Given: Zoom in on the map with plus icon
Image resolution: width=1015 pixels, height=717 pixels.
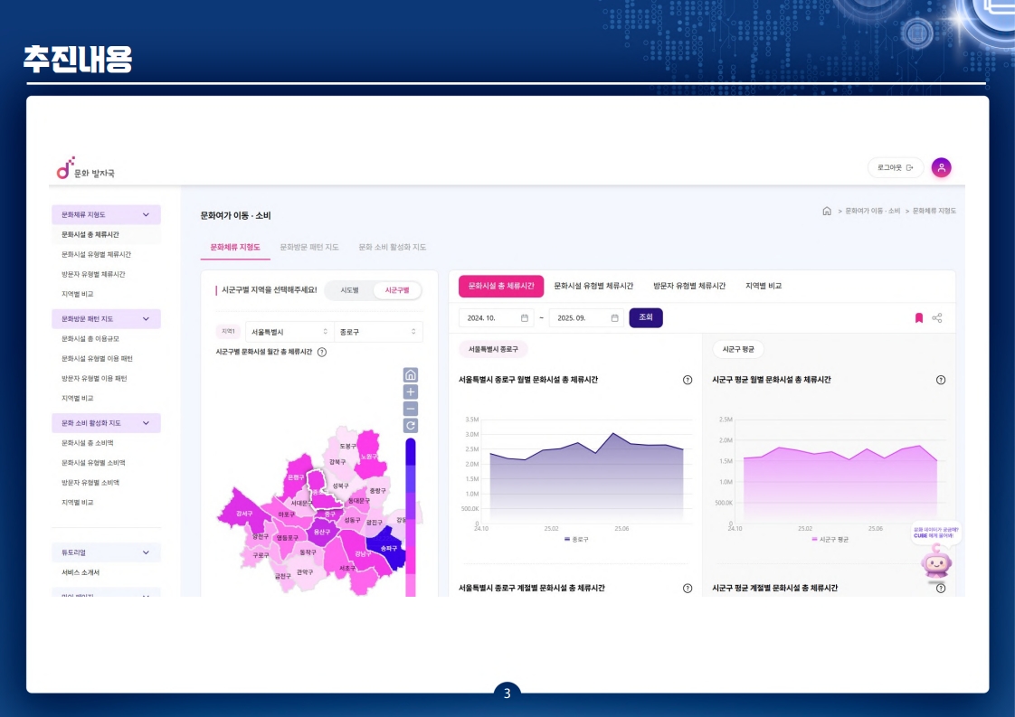Looking at the screenshot, I should 411,392.
